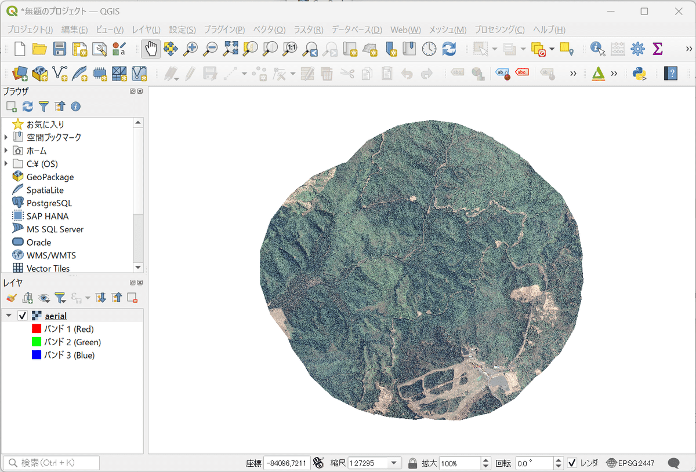Open the プロセシング(C) menu
696x472 pixels.
(x=499, y=30)
